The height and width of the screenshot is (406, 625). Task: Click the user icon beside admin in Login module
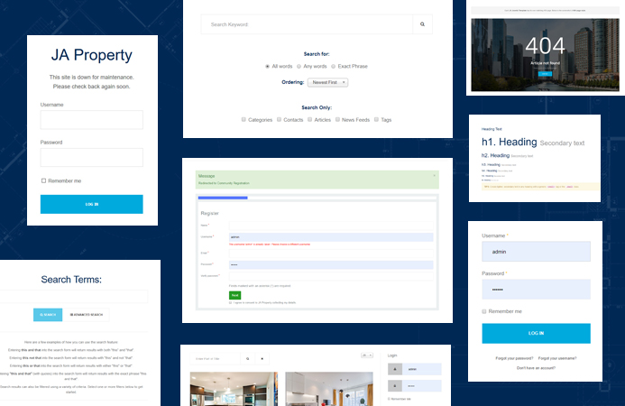click(x=395, y=369)
